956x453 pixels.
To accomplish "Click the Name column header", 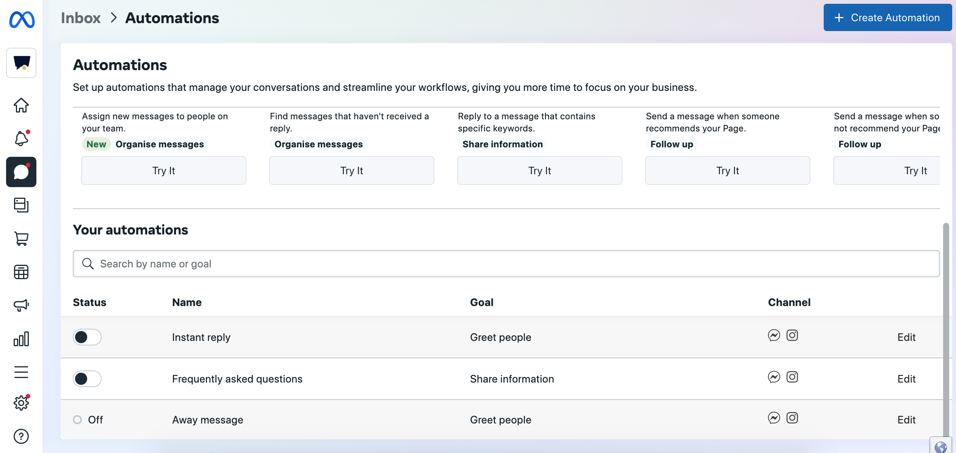I will [187, 302].
